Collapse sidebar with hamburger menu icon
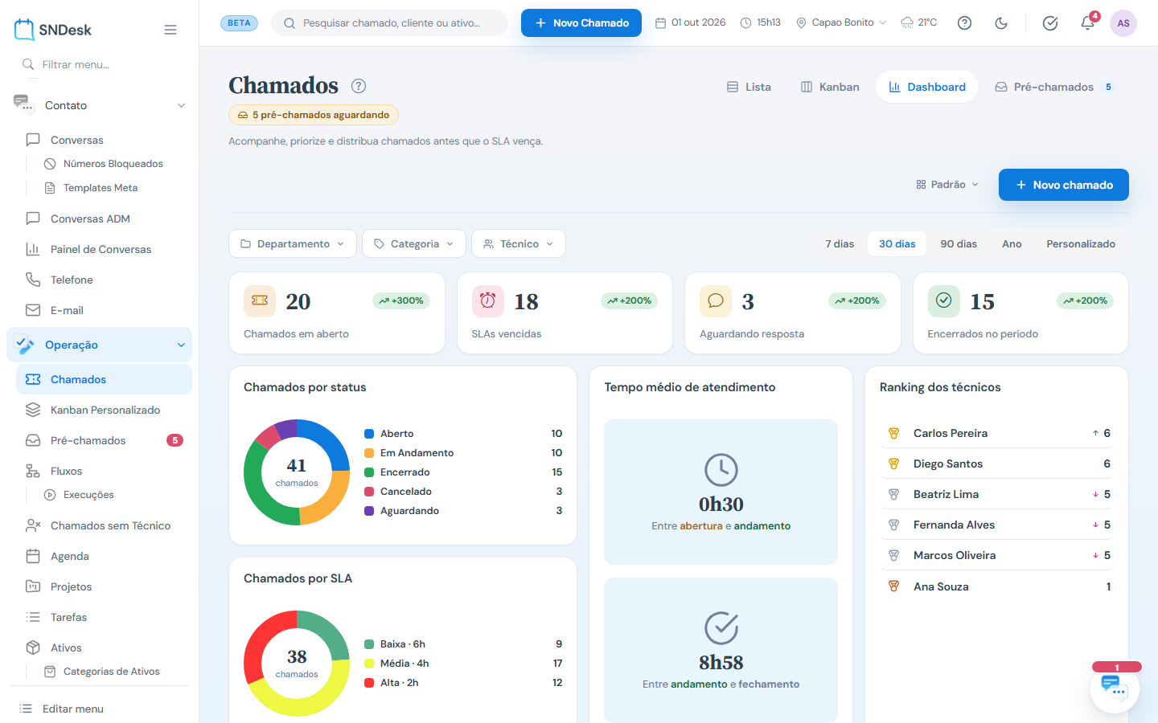1158x723 pixels. 170,30
